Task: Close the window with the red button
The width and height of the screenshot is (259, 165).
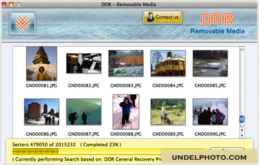Action: click(x=4, y=4)
